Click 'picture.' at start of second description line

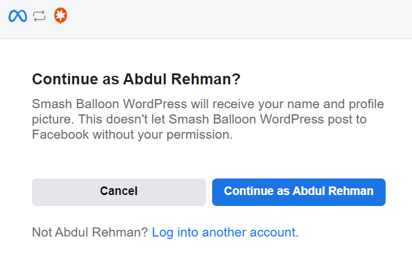50,119
